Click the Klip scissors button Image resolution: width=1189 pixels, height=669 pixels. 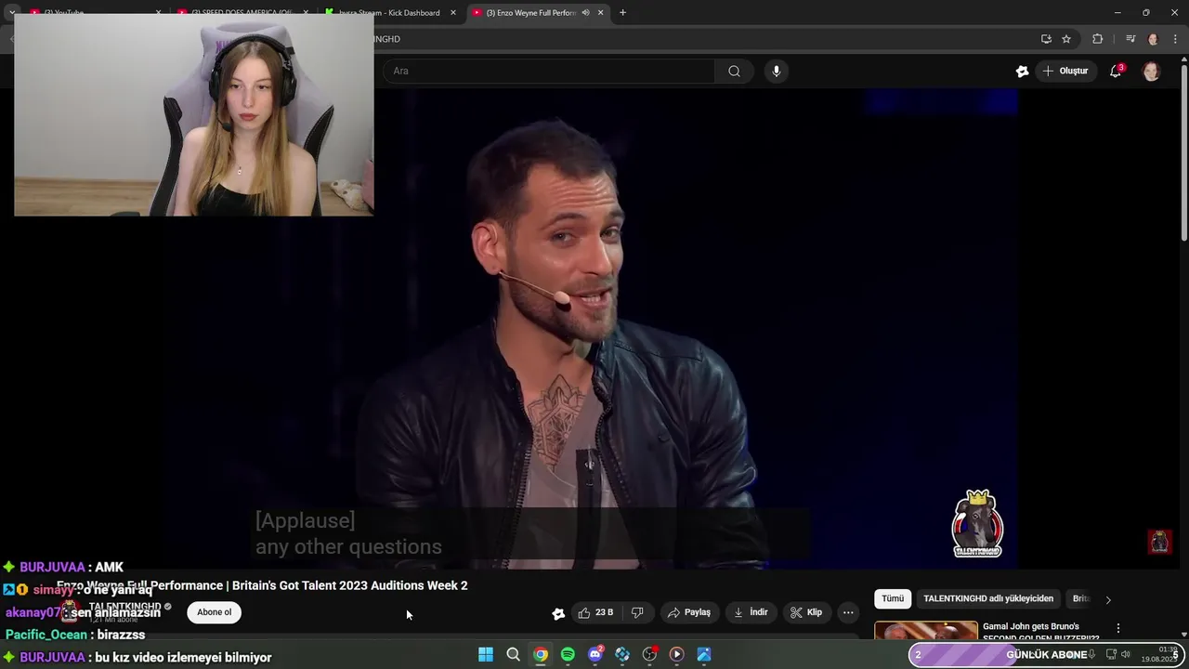[x=805, y=612]
